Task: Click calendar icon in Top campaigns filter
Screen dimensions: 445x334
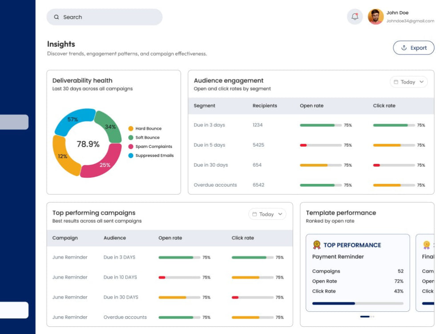Action: [255, 214]
